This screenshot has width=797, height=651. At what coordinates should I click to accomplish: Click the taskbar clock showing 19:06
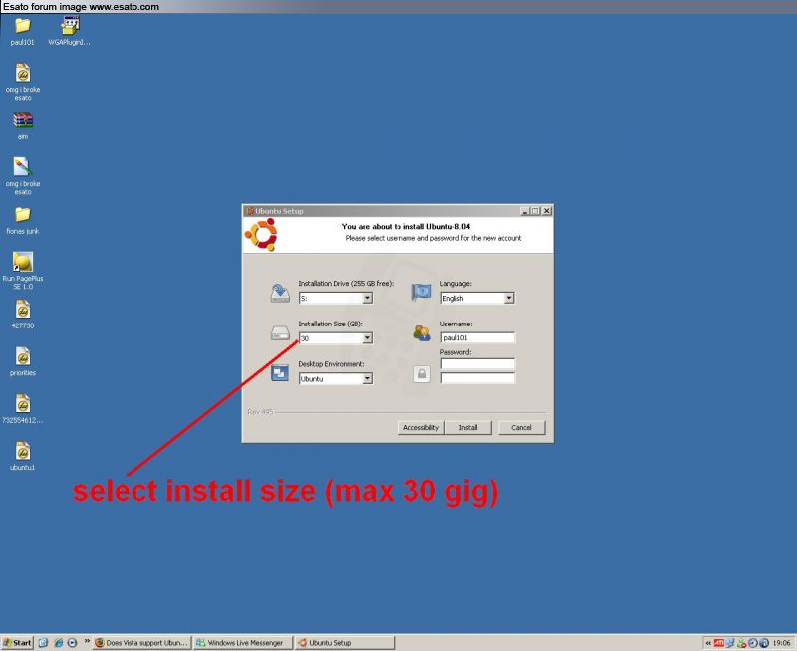coord(782,643)
